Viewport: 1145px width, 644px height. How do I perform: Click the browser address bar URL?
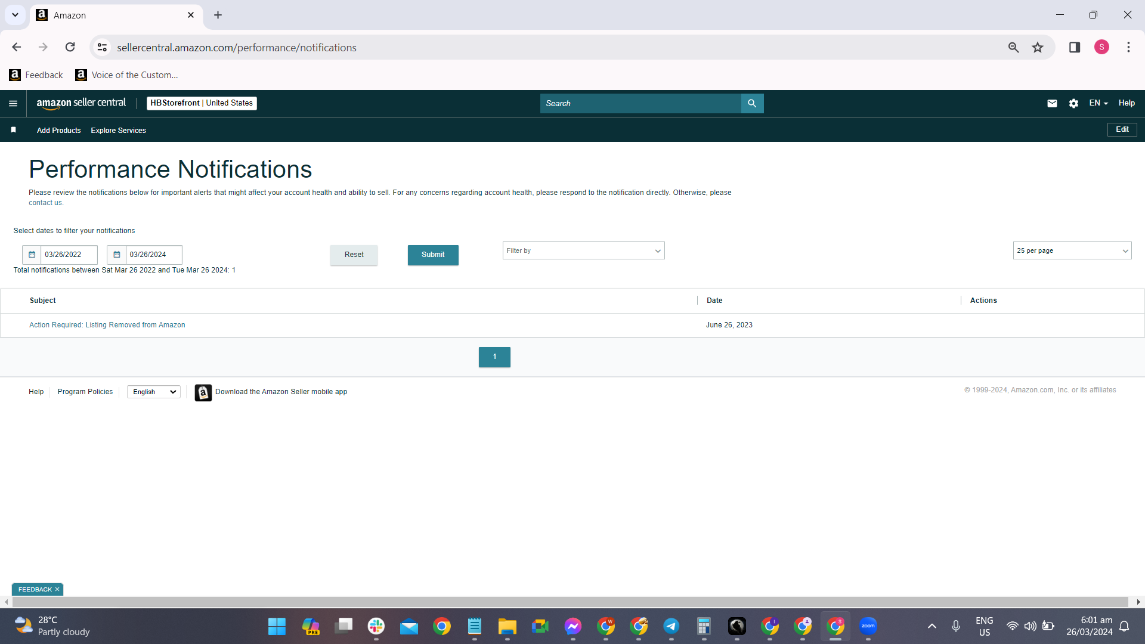click(x=237, y=48)
